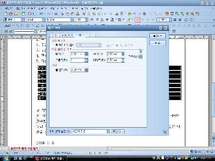The image size is (215, 161).
Task: Click the cancel button below confirm
Action: click(x=157, y=43)
